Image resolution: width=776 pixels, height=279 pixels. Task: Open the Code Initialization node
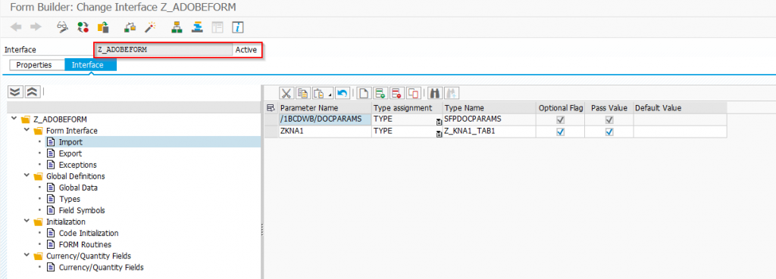89,233
